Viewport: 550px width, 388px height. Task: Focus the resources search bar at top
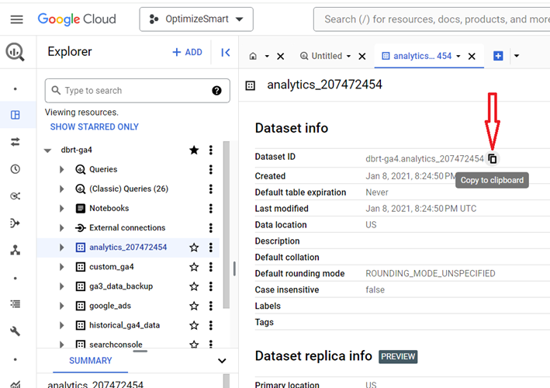432,19
